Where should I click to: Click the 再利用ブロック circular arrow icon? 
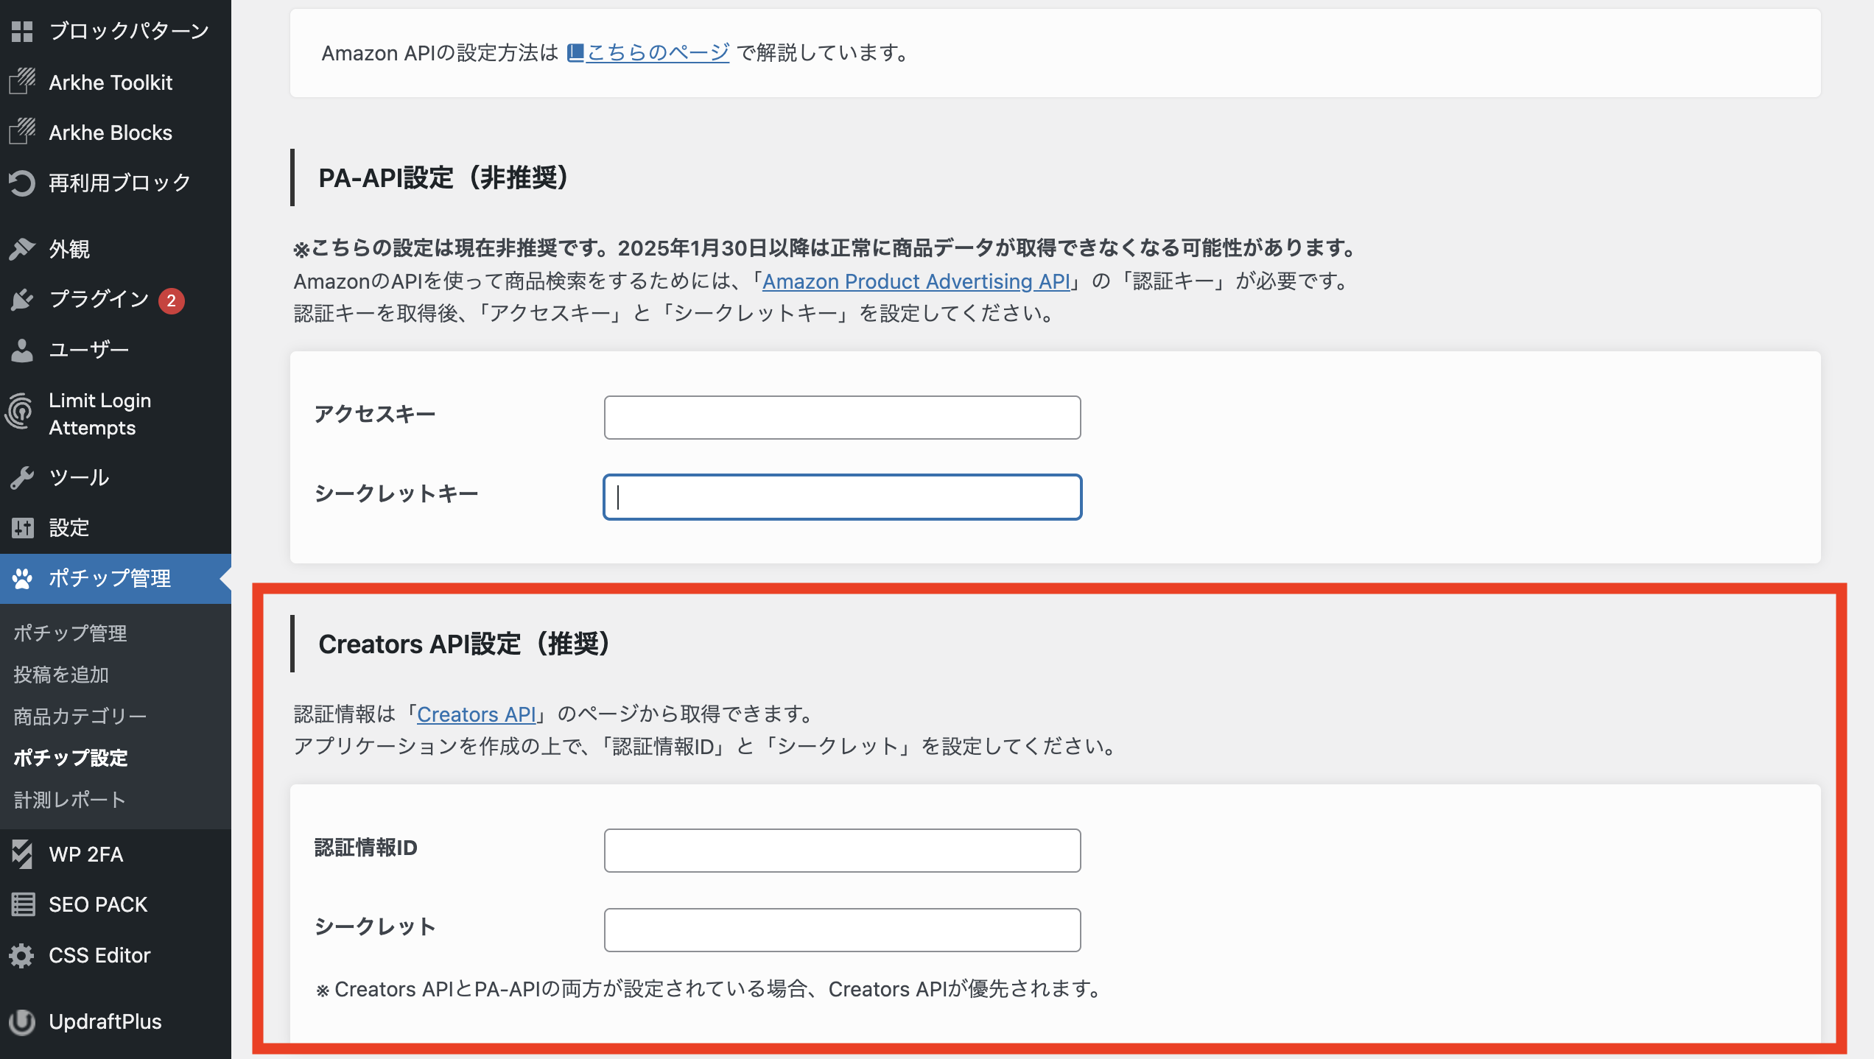click(22, 183)
